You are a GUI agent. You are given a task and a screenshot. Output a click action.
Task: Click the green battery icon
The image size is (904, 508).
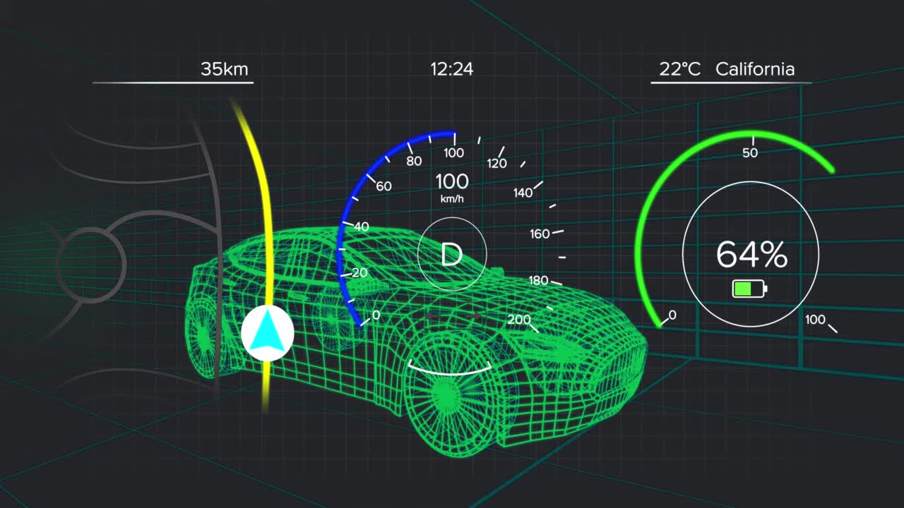coord(749,289)
